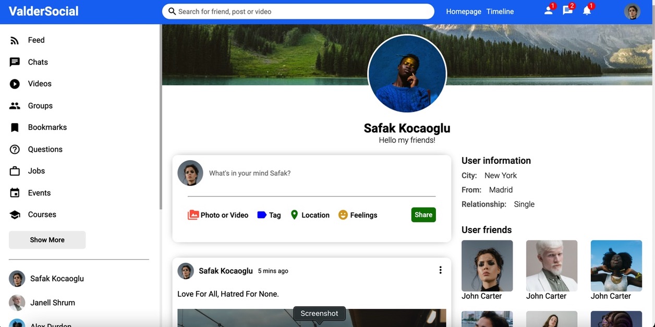Open the friend requests person icon

(x=548, y=11)
